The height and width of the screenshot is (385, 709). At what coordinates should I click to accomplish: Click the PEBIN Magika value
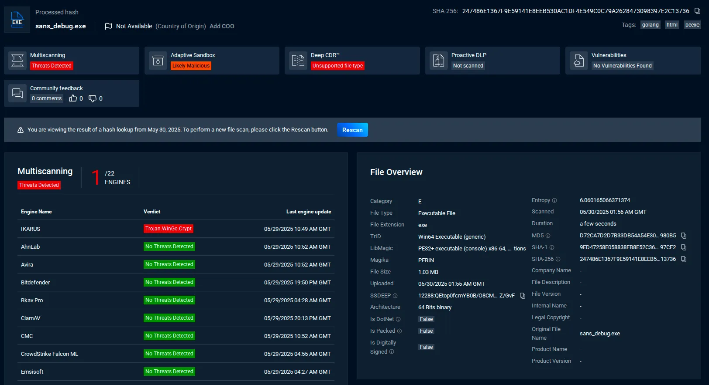coord(426,260)
